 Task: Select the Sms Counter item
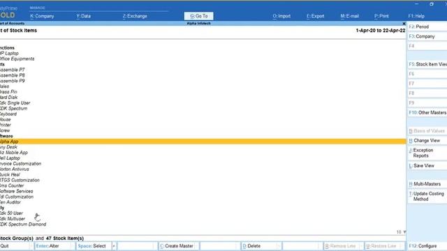(12, 185)
